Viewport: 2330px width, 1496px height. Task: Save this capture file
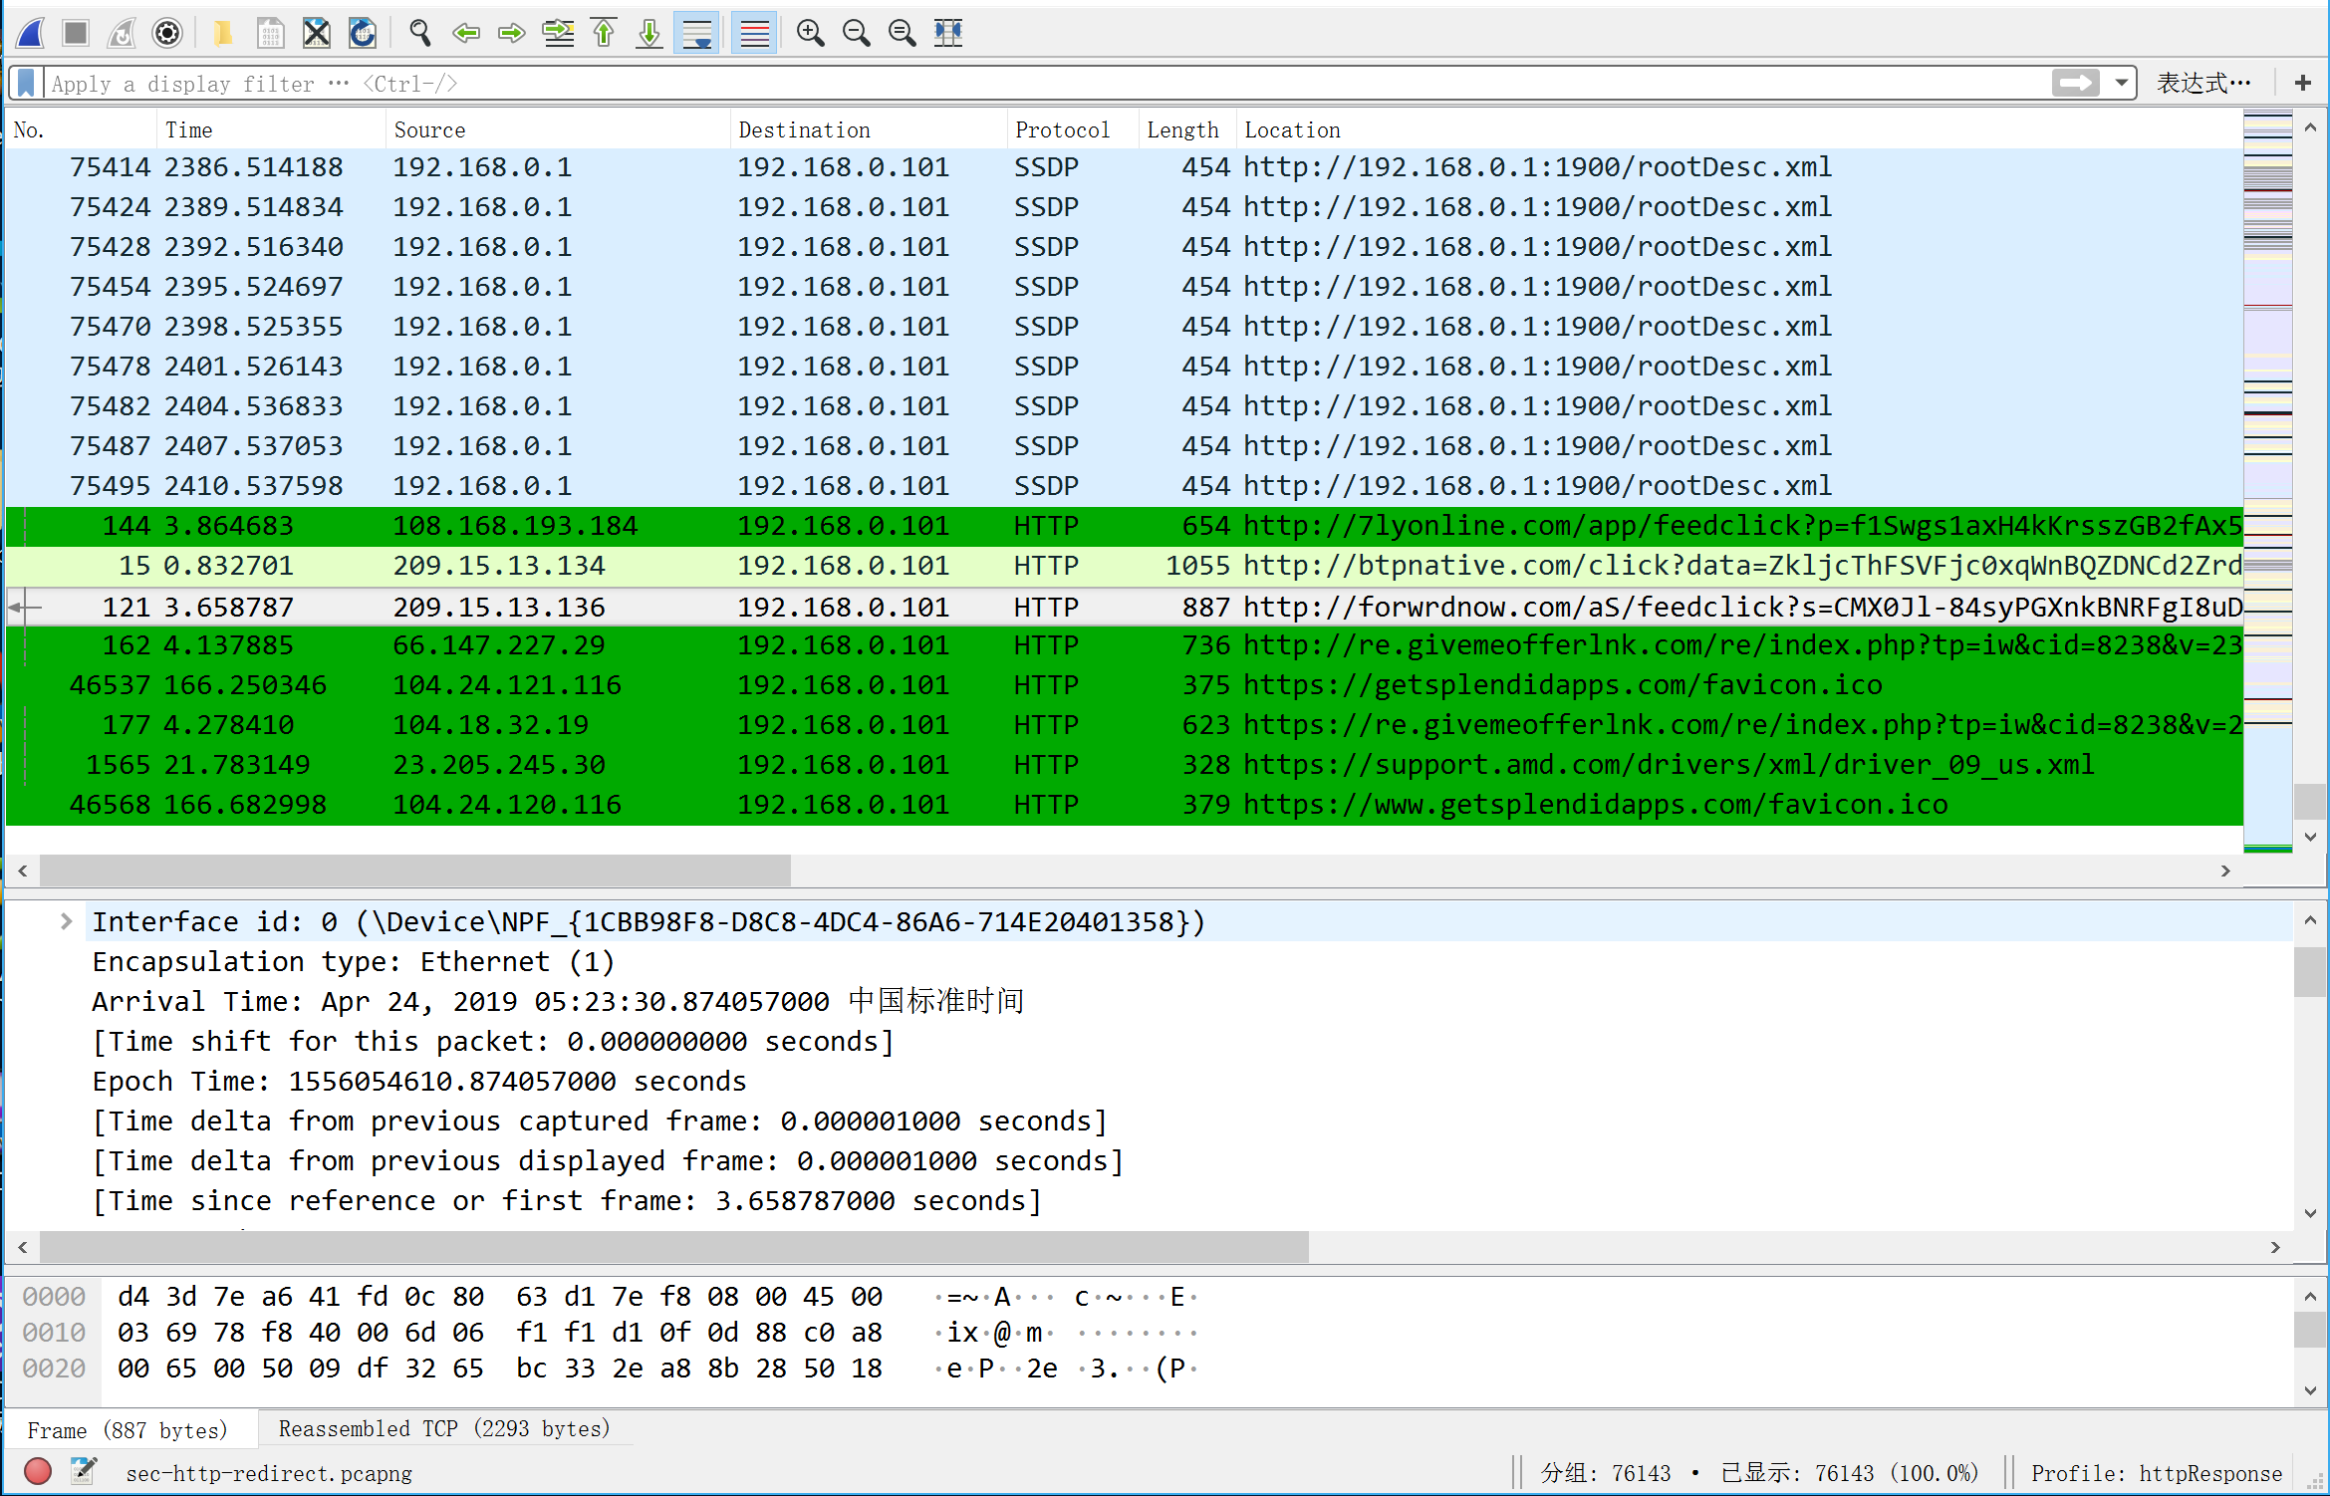(x=270, y=33)
